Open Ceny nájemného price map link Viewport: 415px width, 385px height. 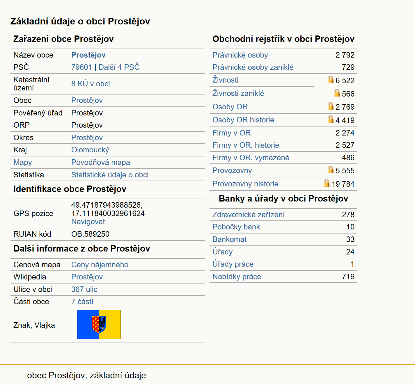tap(100, 265)
